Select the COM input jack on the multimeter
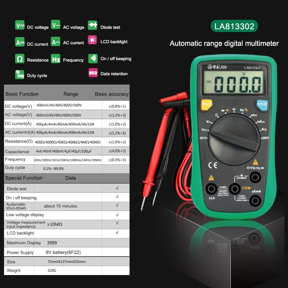 [x=235, y=189]
